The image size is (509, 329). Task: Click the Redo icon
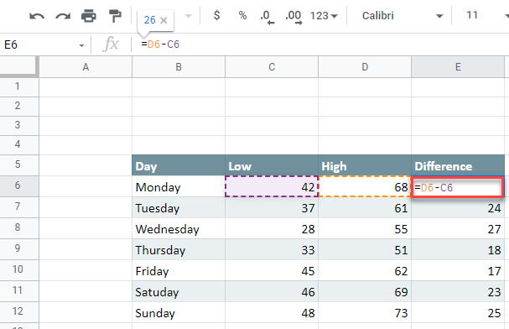coord(63,16)
